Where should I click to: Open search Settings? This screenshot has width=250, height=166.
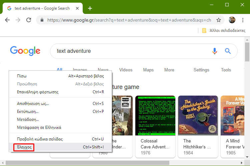pyautogui.click(x=201, y=70)
